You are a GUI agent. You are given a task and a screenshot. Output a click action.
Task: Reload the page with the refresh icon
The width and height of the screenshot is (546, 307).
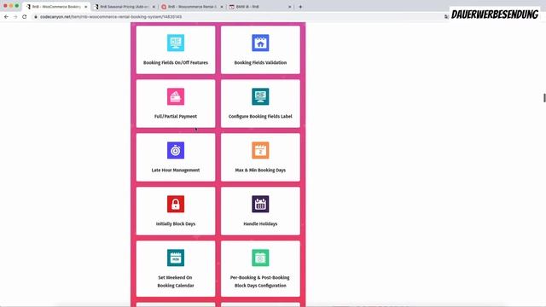25,17
